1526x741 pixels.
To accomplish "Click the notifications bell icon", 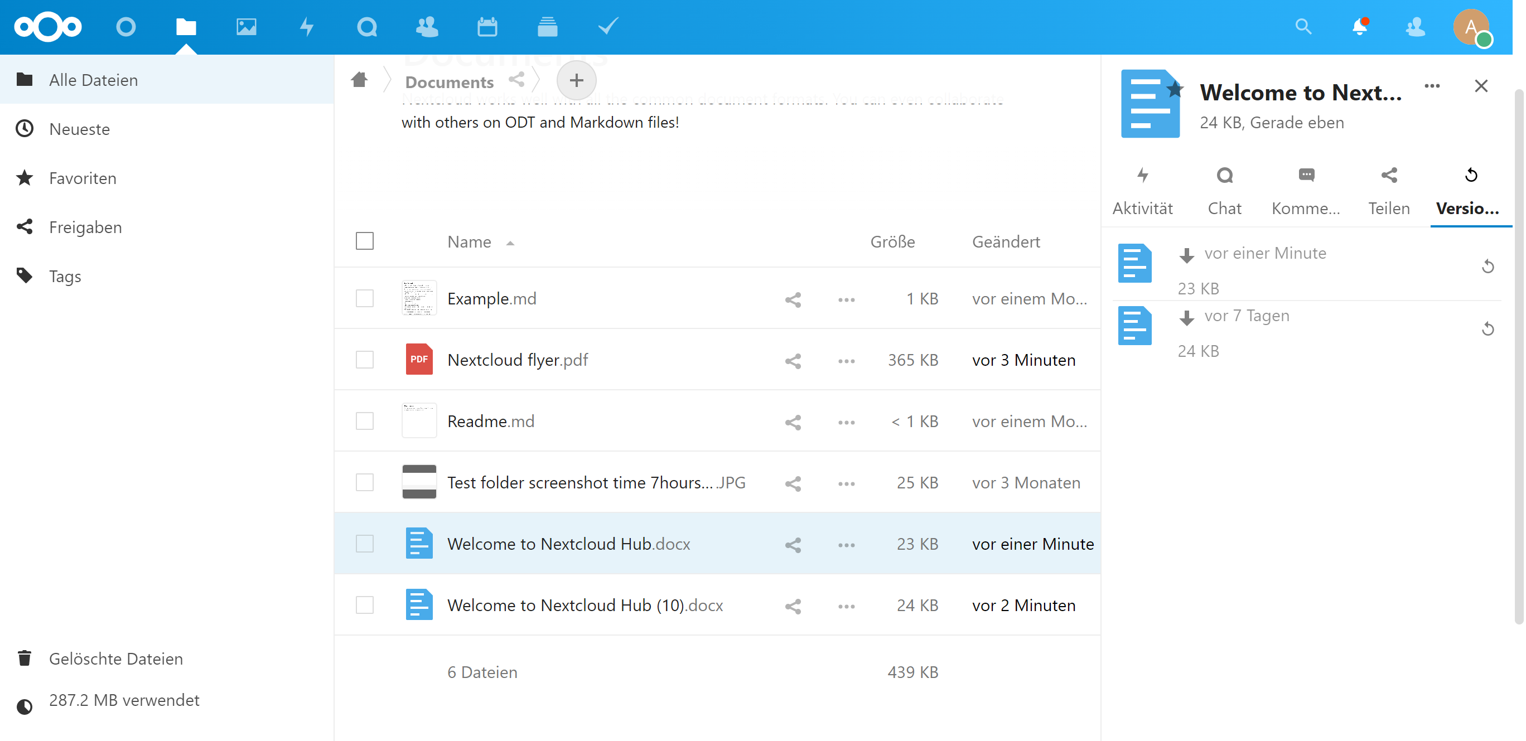I will tap(1360, 27).
